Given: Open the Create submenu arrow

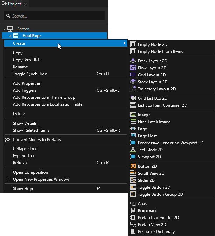Looking at the screenshot, I should pos(124,43).
